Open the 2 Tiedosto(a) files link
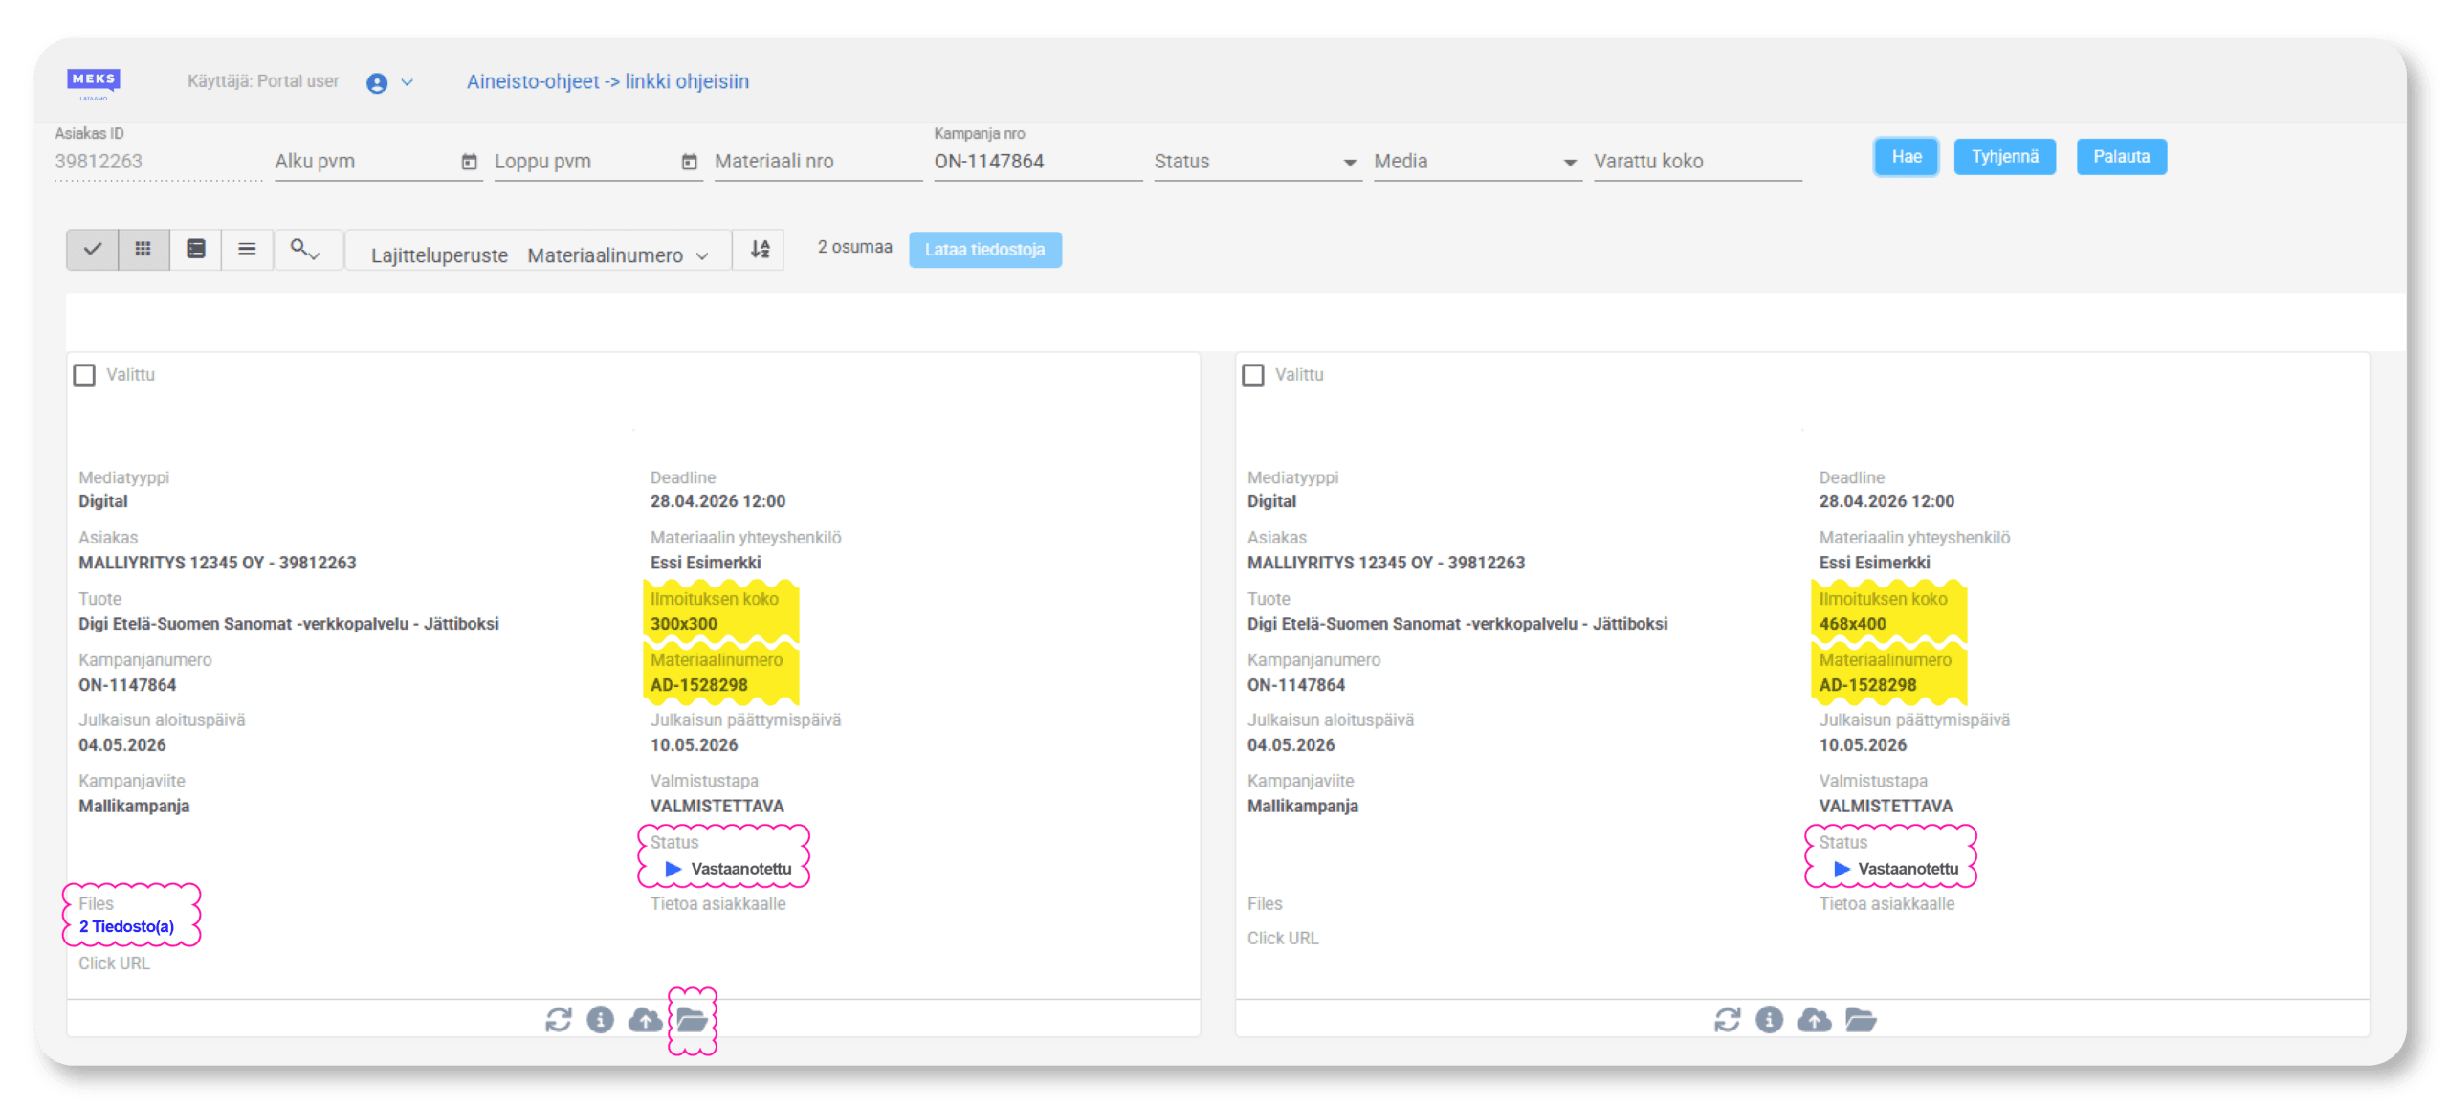 click(126, 926)
